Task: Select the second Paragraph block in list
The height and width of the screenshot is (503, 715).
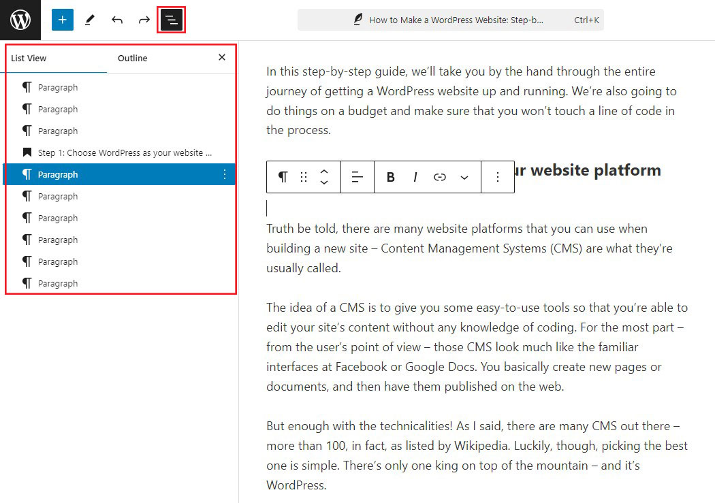Action: [x=121, y=109]
